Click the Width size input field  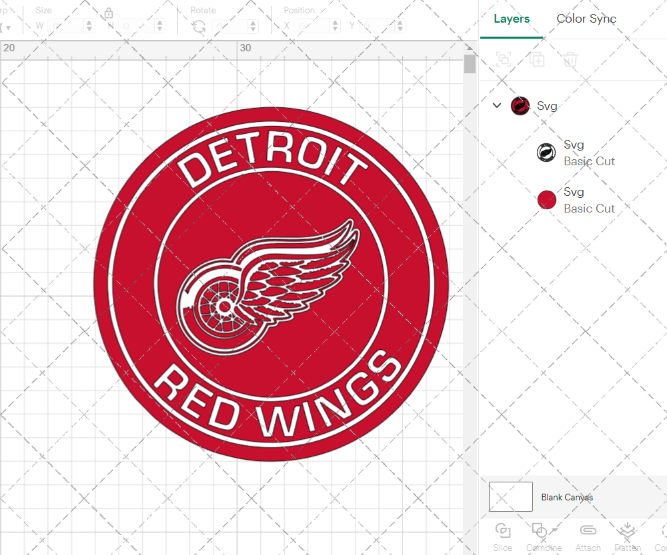[66, 26]
